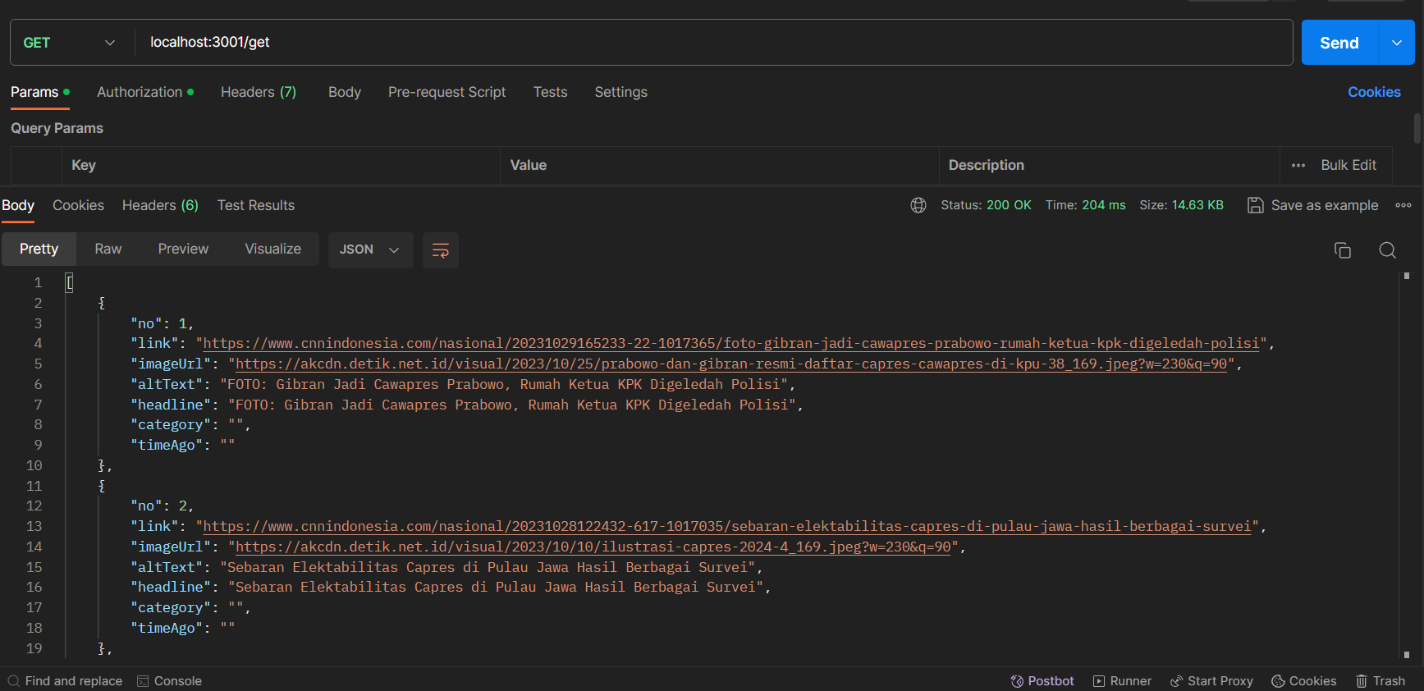The height and width of the screenshot is (691, 1424).
Task: Open search in response using magnifier icon
Action: pos(1388,250)
